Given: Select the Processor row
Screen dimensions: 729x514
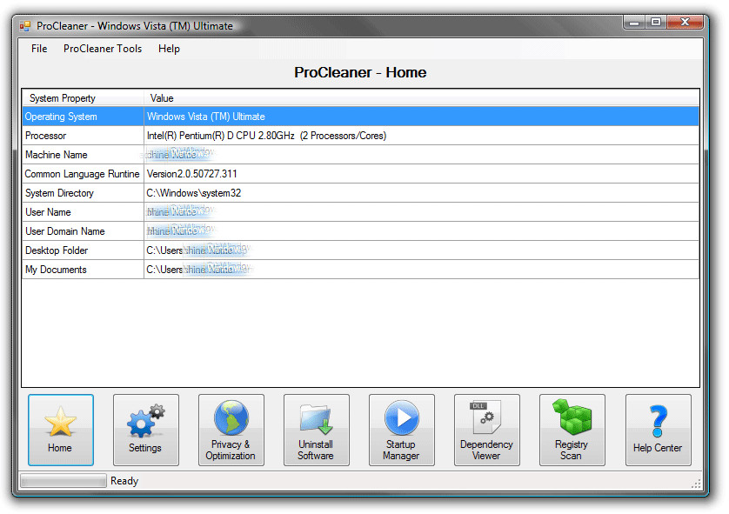Looking at the screenshot, I should click(x=361, y=136).
